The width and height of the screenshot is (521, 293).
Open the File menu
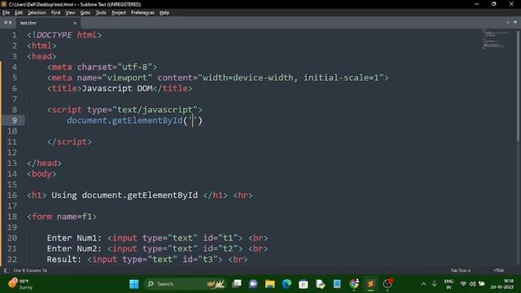(x=6, y=13)
